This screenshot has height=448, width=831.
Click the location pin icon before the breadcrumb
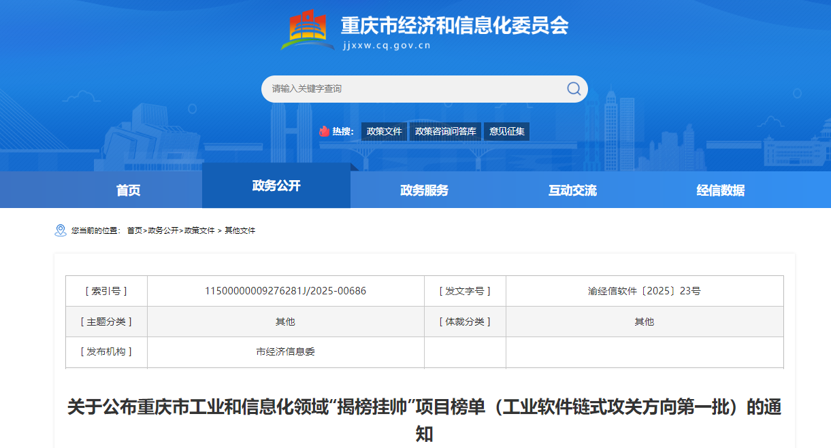click(60, 230)
